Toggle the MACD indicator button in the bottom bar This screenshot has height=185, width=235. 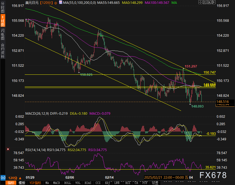[x=56, y=183]
